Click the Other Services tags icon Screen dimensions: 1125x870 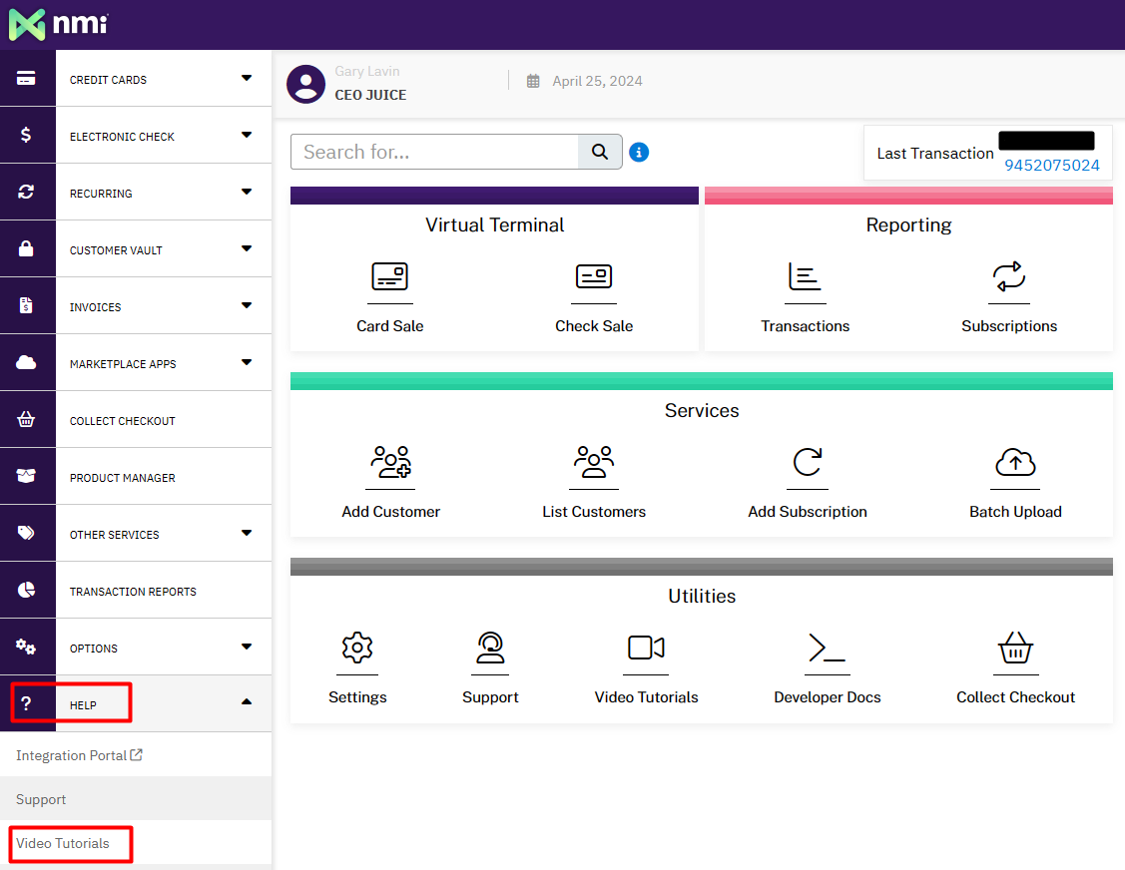pos(26,532)
